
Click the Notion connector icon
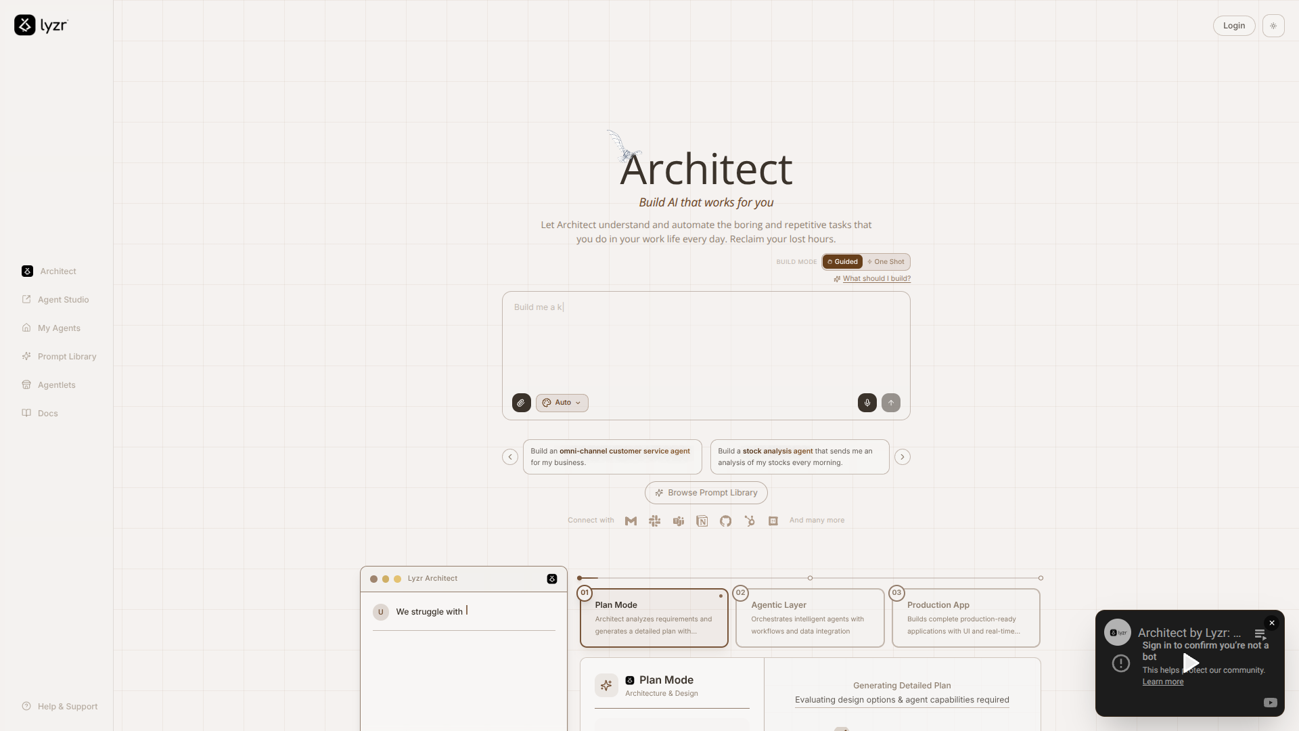702,520
